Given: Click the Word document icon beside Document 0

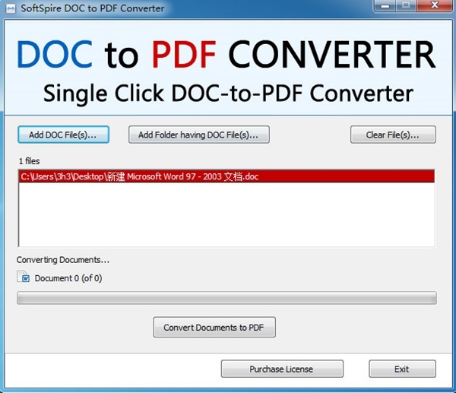Looking at the screenshot, I should (x=23, y=277).
